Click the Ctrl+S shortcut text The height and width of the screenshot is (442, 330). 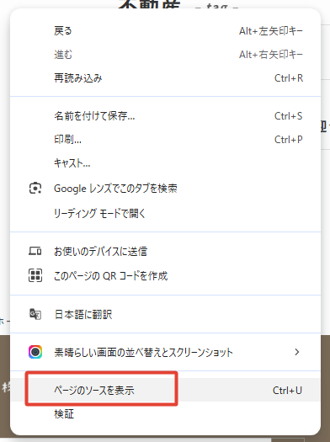(x=288, y=116)
